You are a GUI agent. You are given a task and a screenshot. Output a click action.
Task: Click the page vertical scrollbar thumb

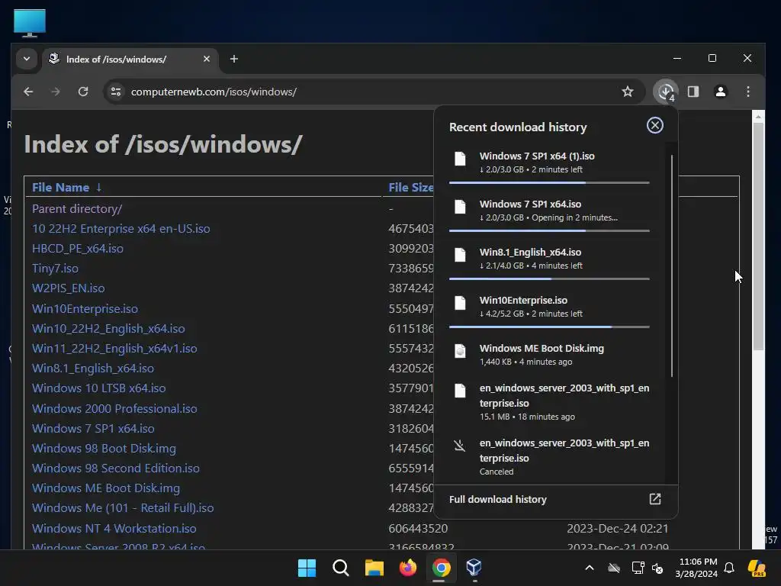(x=758, y=236)
